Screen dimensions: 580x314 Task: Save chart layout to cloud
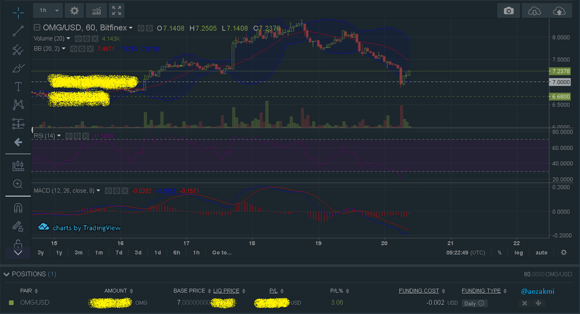click(x=559, y=11)
